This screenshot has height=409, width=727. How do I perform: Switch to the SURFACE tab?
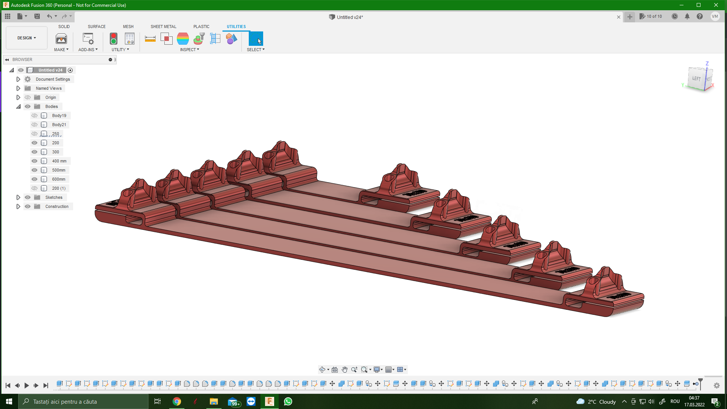[x=97, y=27]
